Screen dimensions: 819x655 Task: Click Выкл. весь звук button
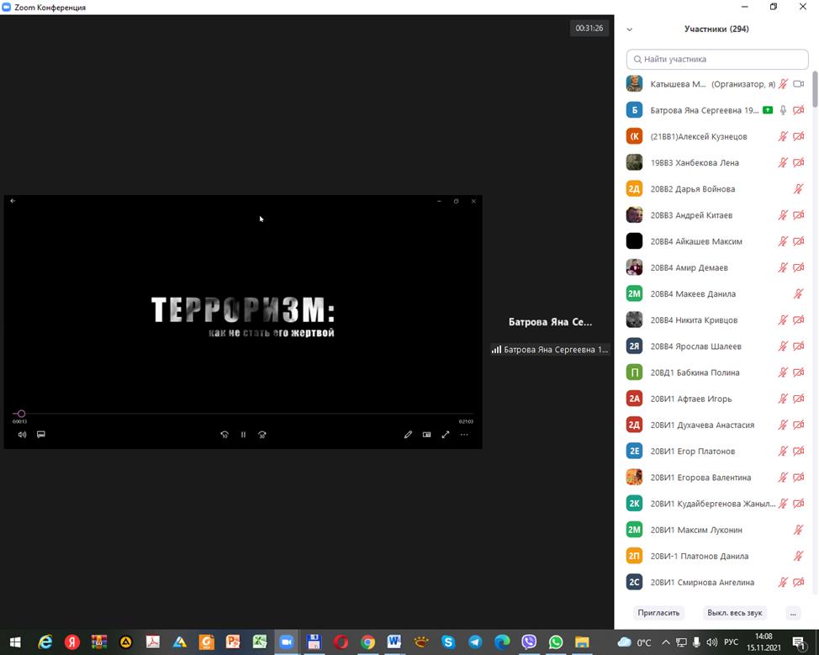tap(735, 613)
